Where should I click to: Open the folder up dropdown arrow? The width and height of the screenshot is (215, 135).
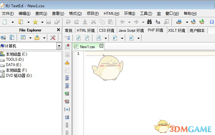pos(44,38)
